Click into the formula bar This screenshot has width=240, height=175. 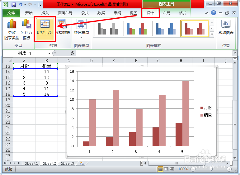coord(154,53)
